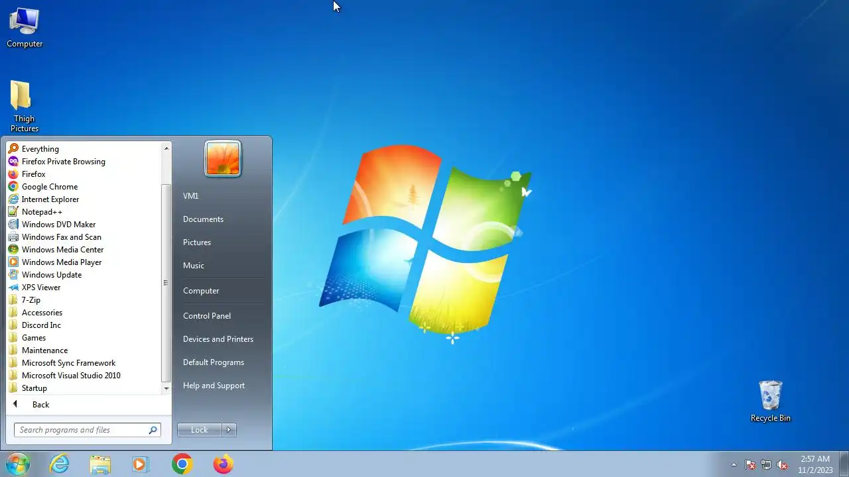The width and height of the screenshot is (849, 477).
Task: Click the search magnifier icon
Action: (x=153, y=430)
